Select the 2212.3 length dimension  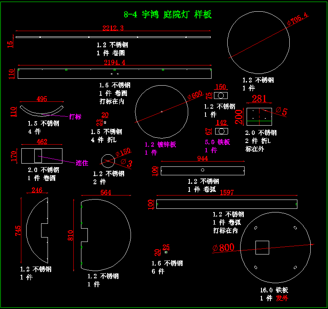pyautogui.click(x=113, y=28)
